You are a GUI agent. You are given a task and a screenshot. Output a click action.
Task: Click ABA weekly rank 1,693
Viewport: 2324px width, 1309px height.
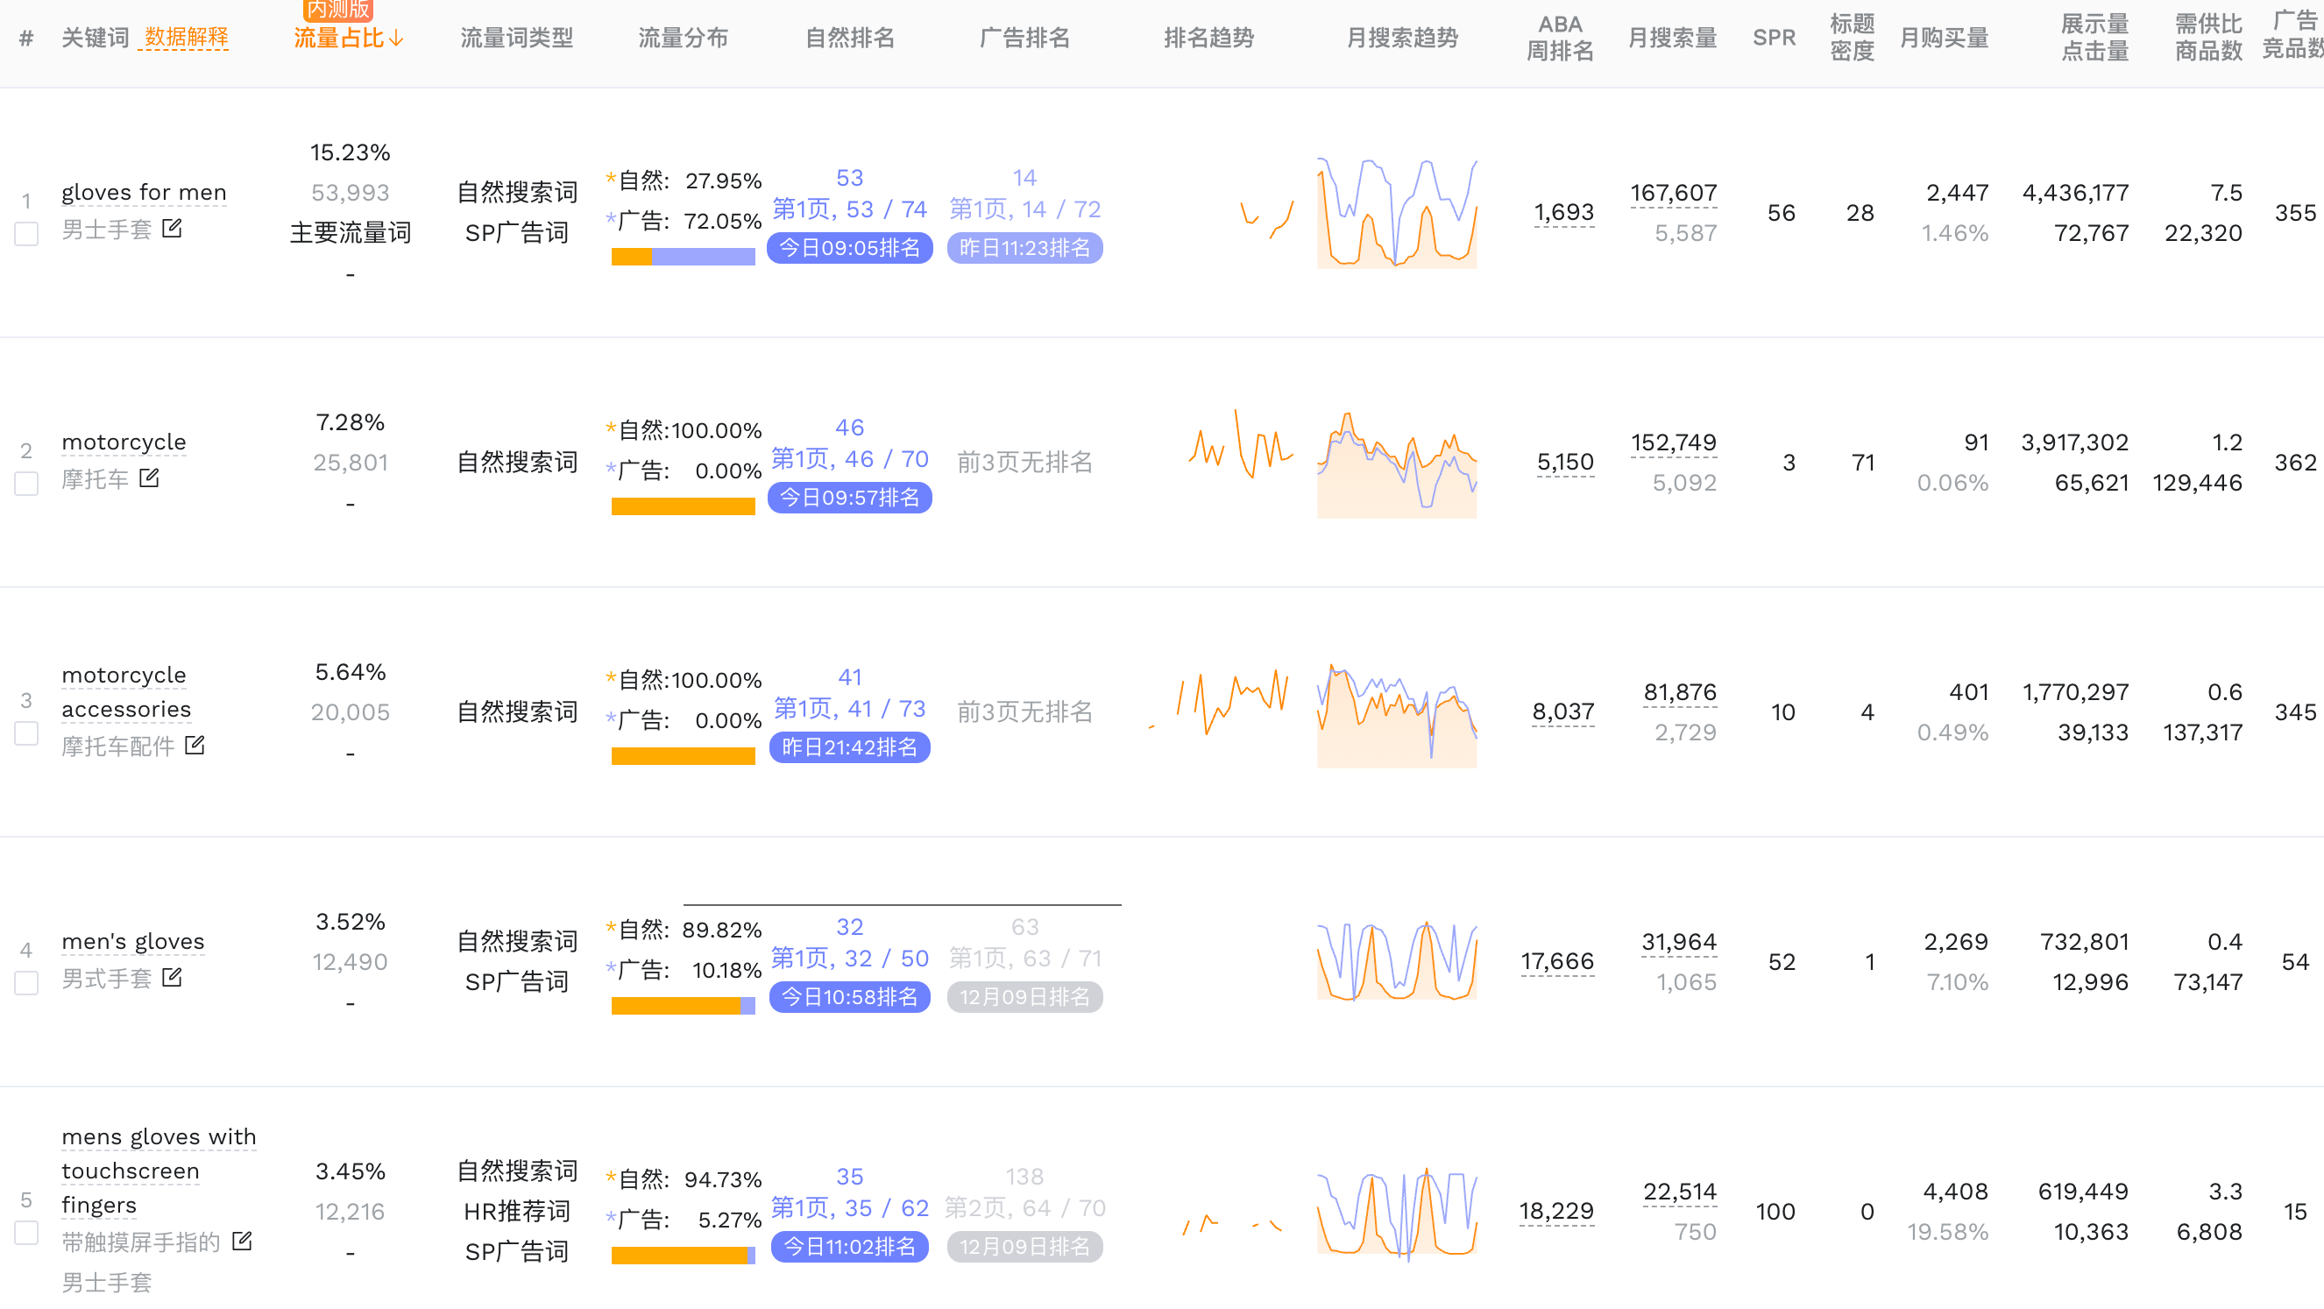pos(1563,213)
